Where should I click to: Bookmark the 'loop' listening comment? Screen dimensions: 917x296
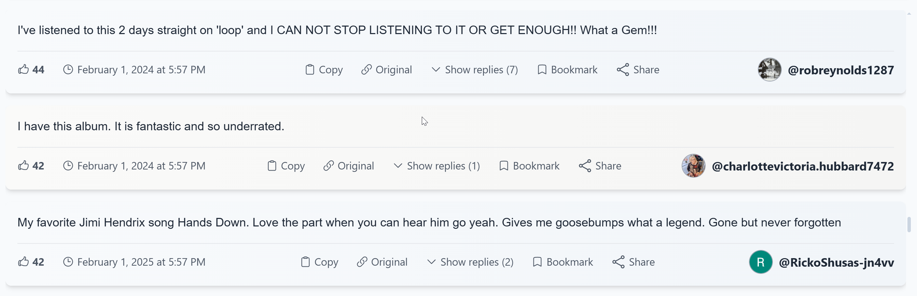tap(567, 70)
